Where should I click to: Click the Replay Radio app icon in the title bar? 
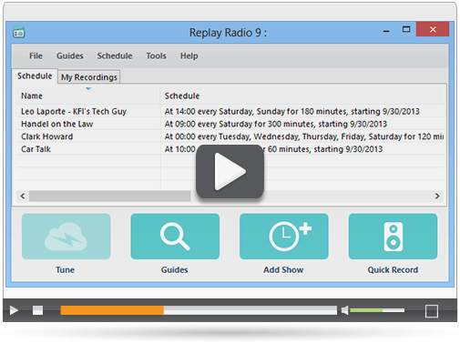(x=19, y=33)
